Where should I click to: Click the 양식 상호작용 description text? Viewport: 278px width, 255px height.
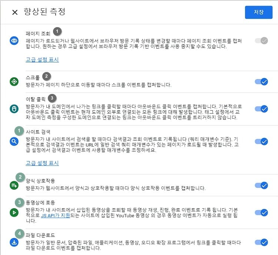coord(116,188)
